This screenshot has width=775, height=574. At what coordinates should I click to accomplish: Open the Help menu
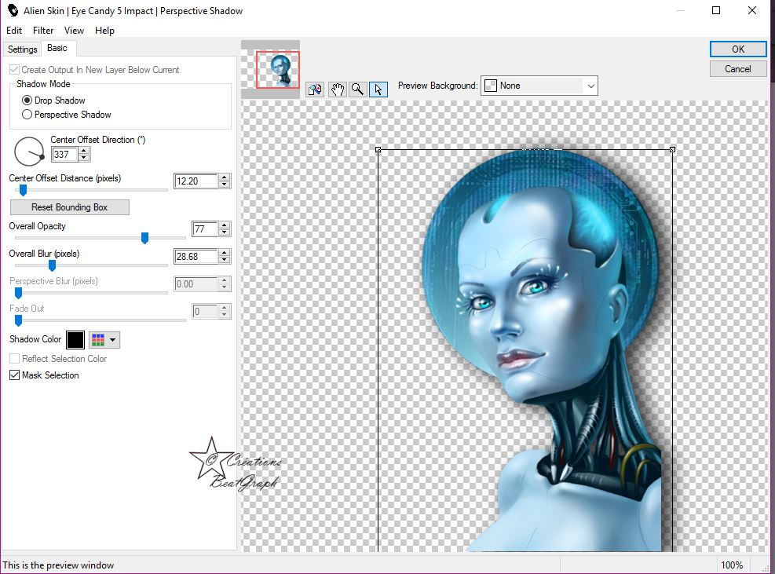pyautogui.click(x=104, y=31)
